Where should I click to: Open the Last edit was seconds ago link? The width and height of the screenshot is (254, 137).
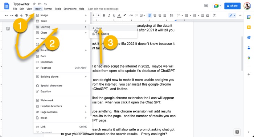click(103, 9)
